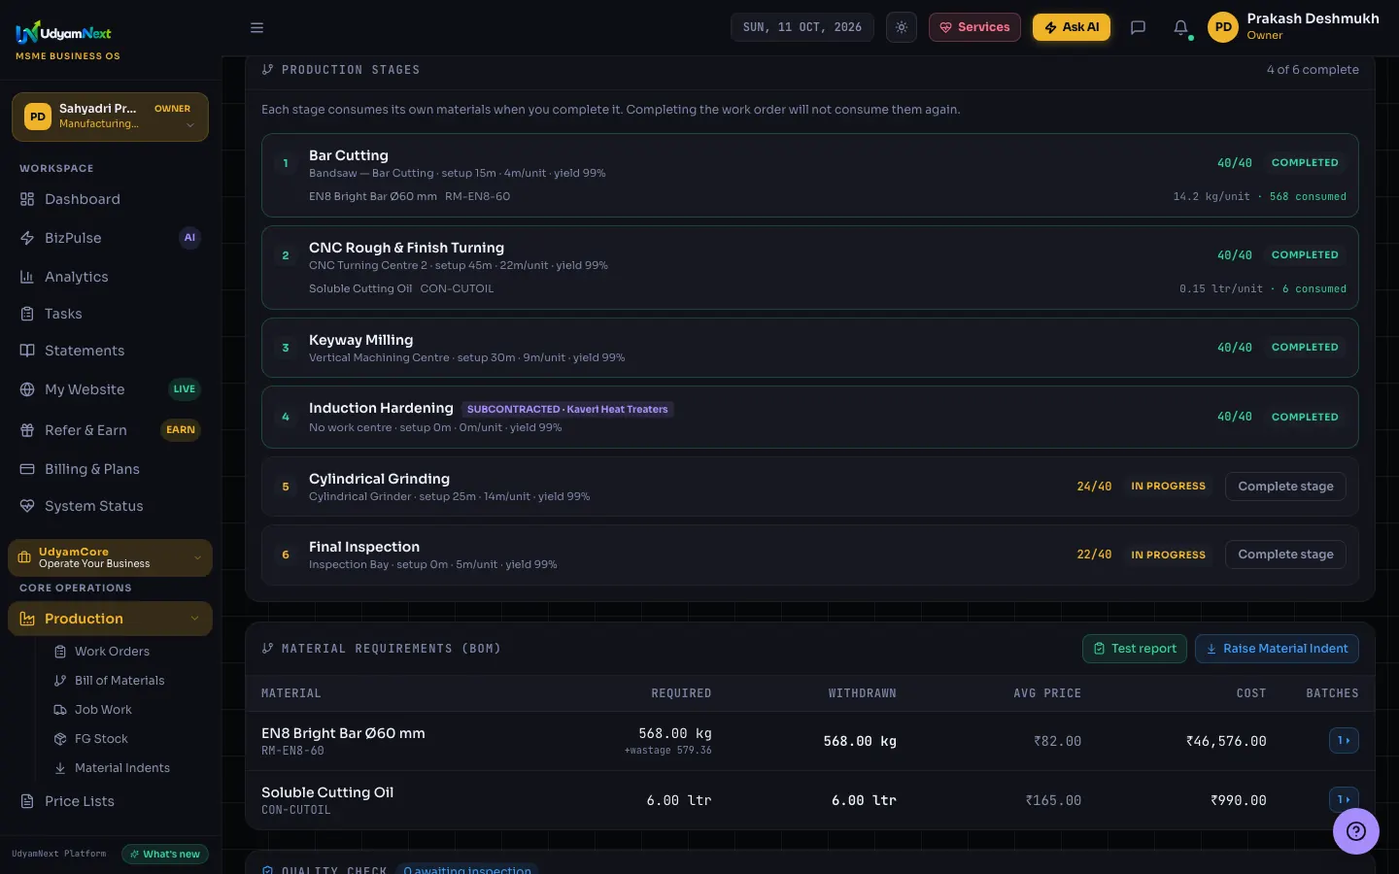Go to Billing & Plans

point(110,469)
